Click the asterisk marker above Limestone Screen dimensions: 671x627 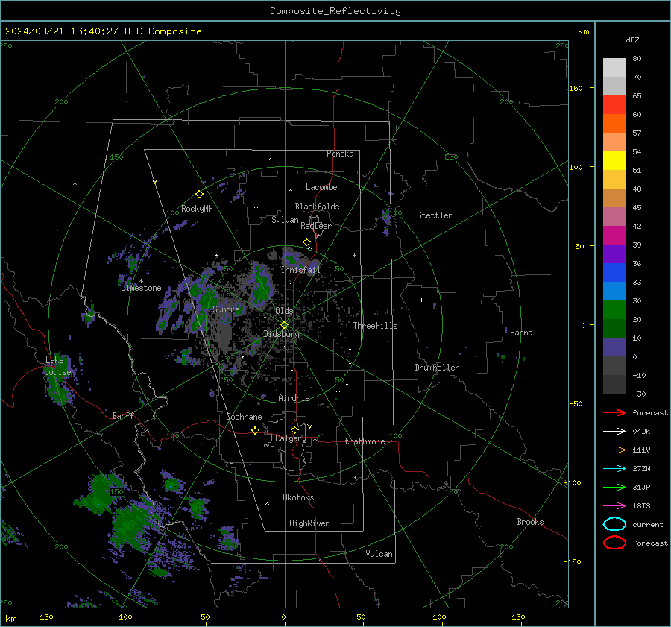click(x=141, y=281)
